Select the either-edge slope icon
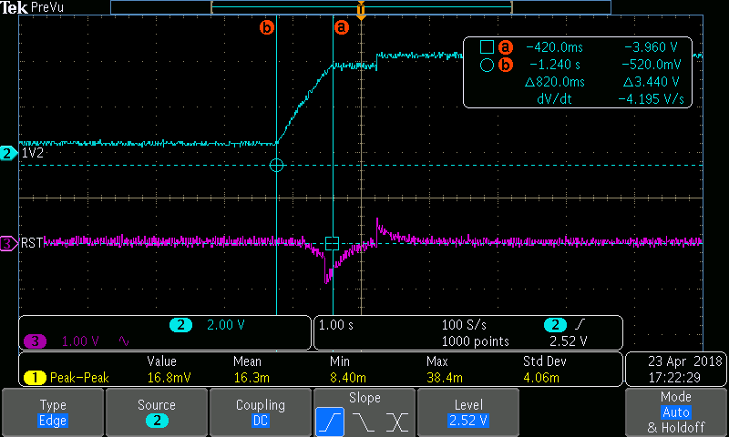The image size is (729, 437). point(396,422)
